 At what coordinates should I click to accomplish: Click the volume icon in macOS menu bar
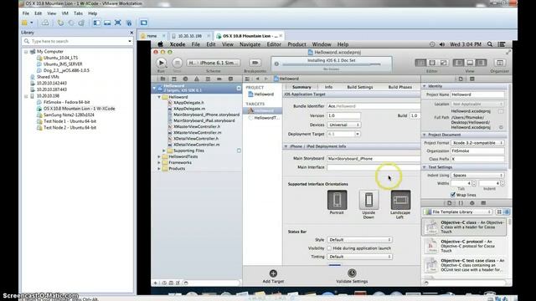pos(442,44)
